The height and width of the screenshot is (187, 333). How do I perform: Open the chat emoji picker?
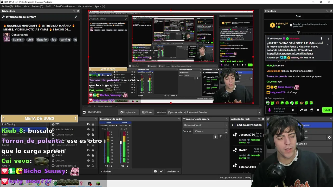[x=293, y=110]
